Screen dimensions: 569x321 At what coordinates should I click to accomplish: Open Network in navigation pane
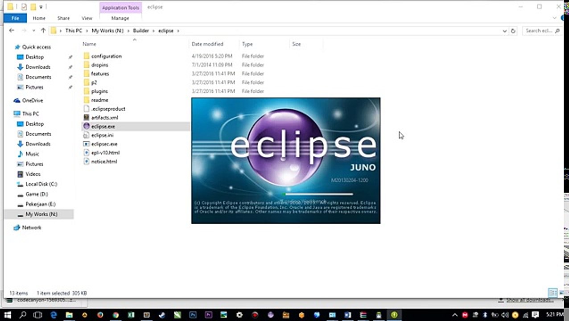[x=32, y=227]
